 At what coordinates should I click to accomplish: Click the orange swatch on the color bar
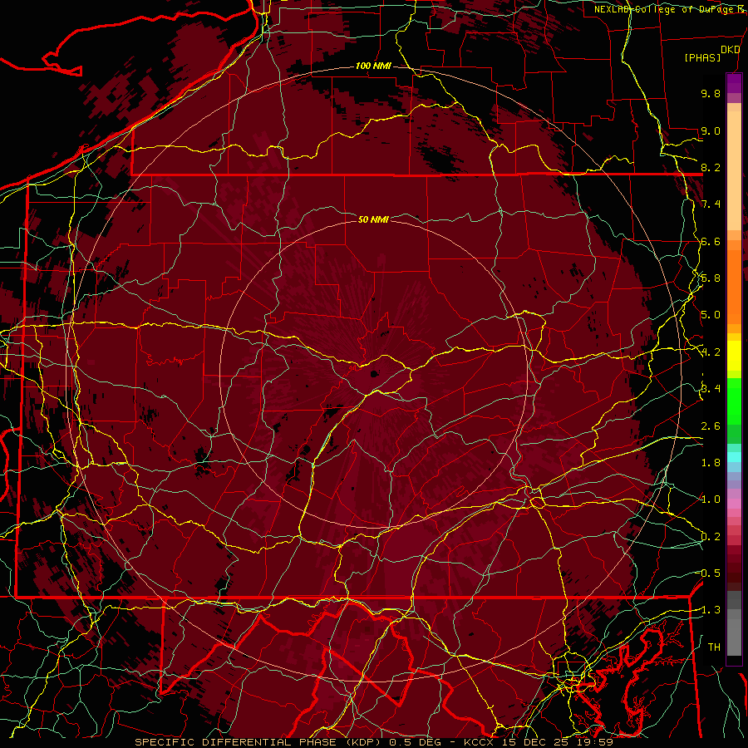[x=734, y=286]
